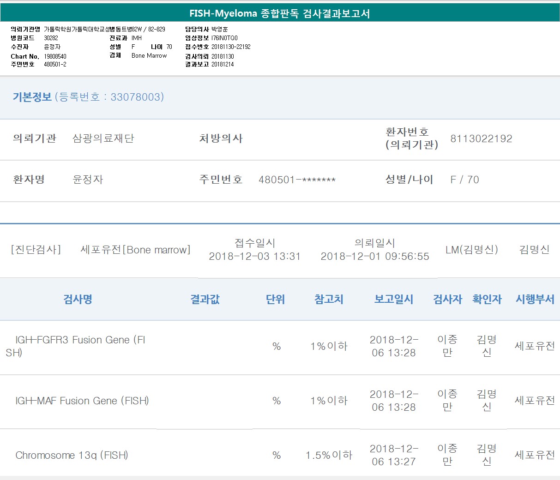
Task: Click the '단위' column header
Action: 276,299
